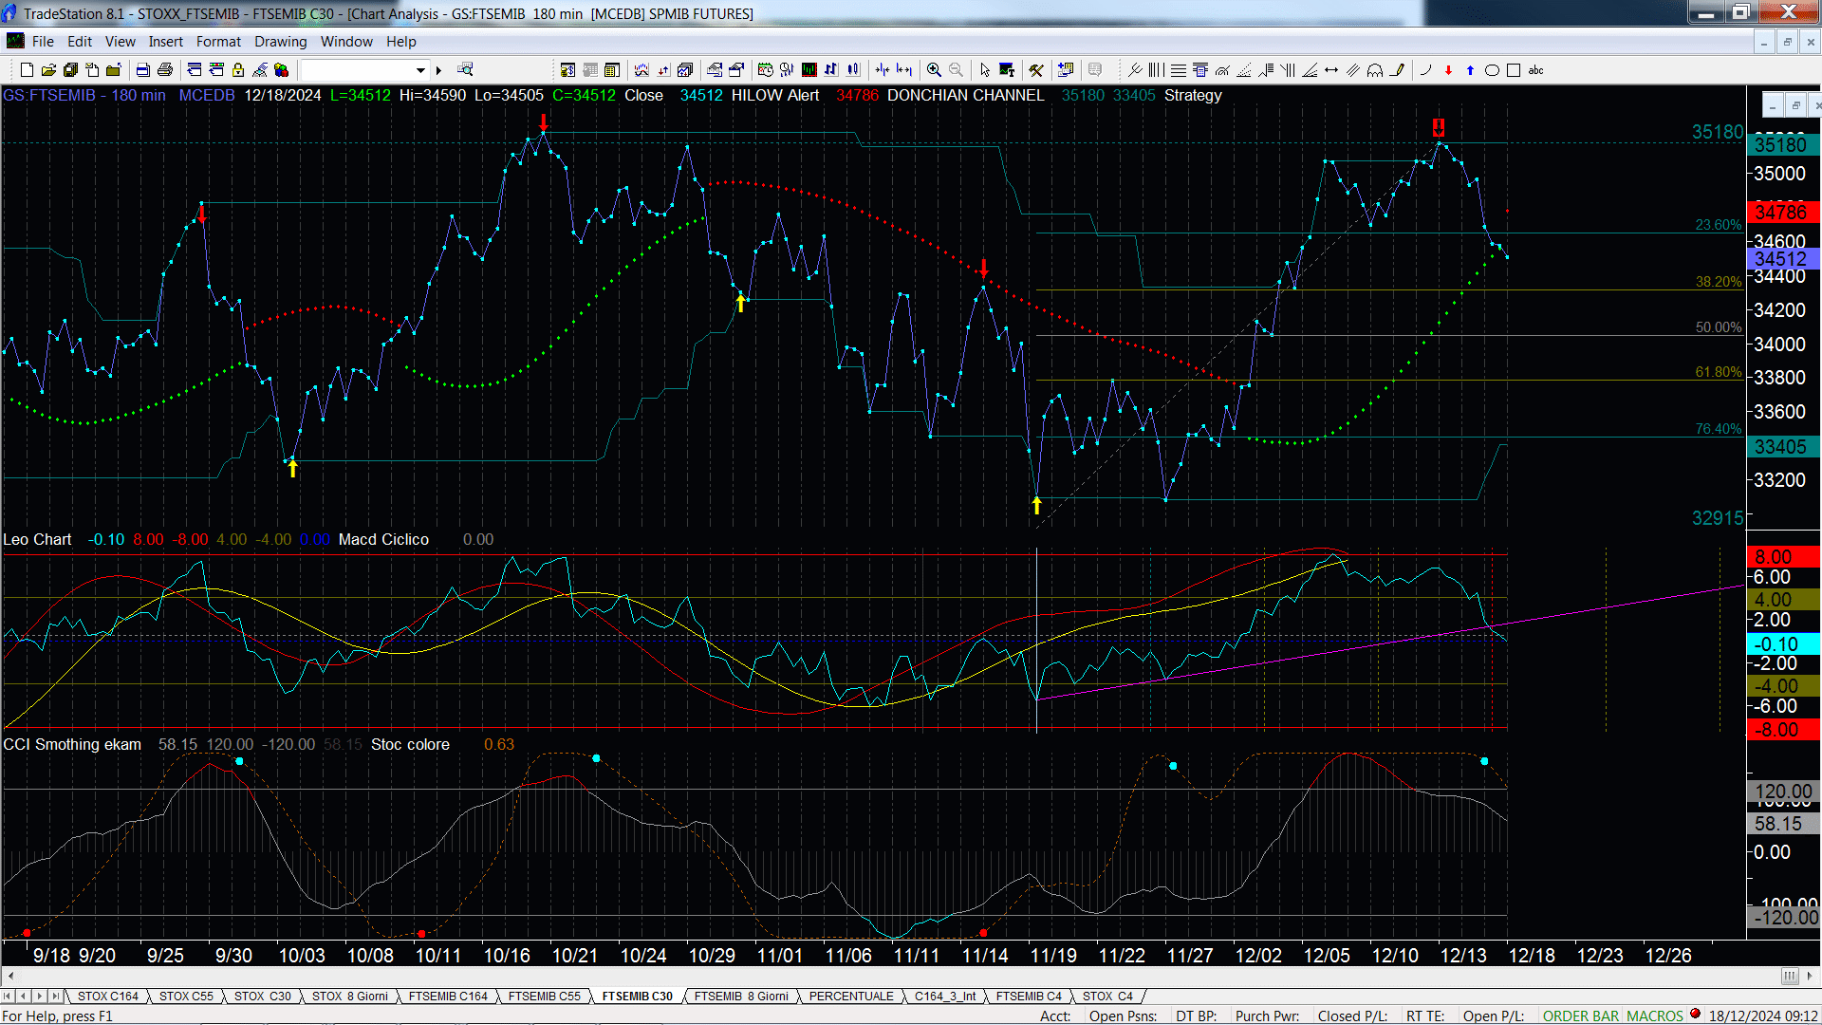Click the horizontal scrollbar left arrow
Viewport: 1822px width, 1025px height.
click(10, 976)
